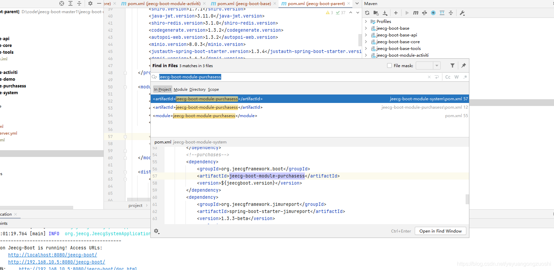Viewport: 554px width, 270px height.
Task: Click the warnings count indicator
Action: (x=329, y=13)
